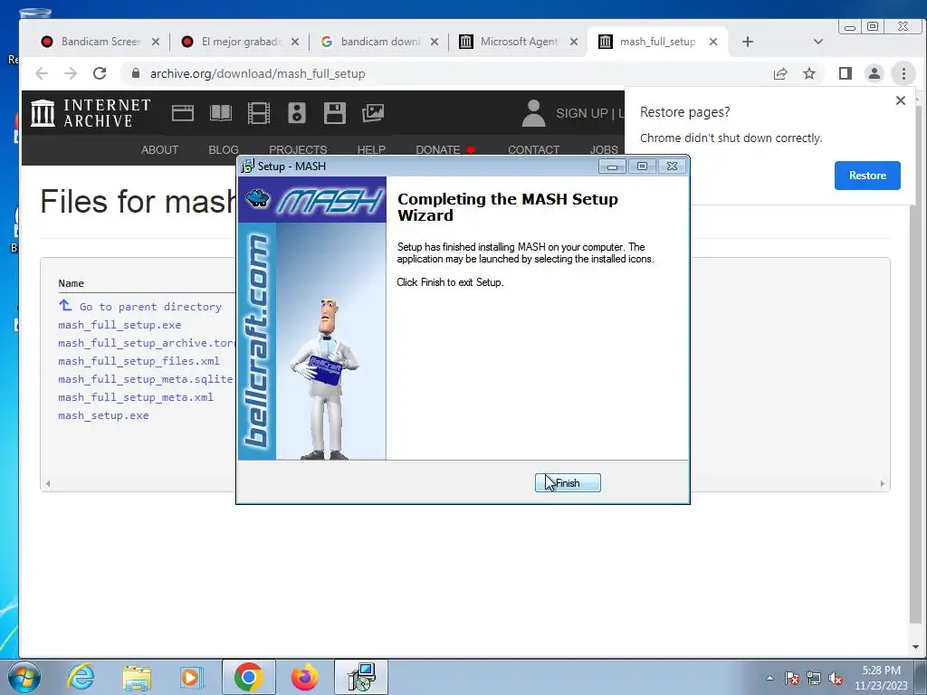Click the address bar URL
This screenshot has width=927, height=695.
(258, 74)
